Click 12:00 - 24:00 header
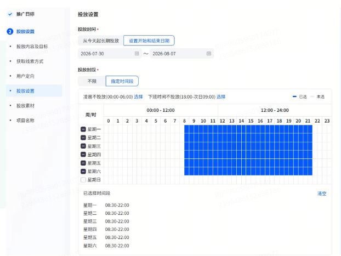 tap(275, 110)
